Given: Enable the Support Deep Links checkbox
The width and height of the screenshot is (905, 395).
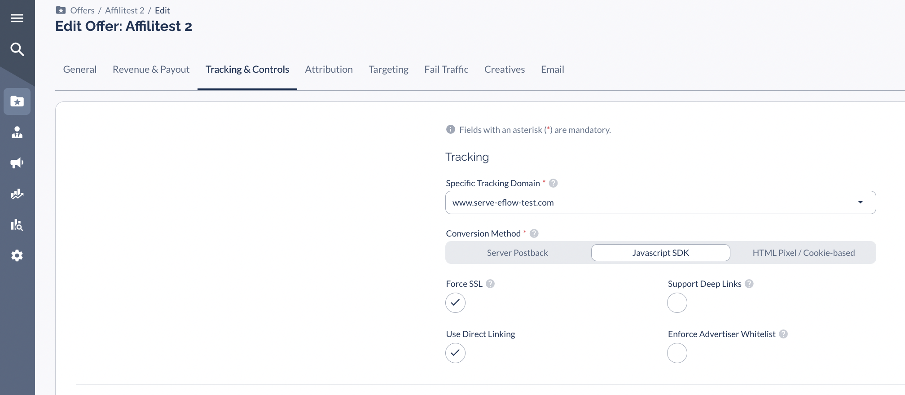Looking at the screenshot, I should (677, 303).
